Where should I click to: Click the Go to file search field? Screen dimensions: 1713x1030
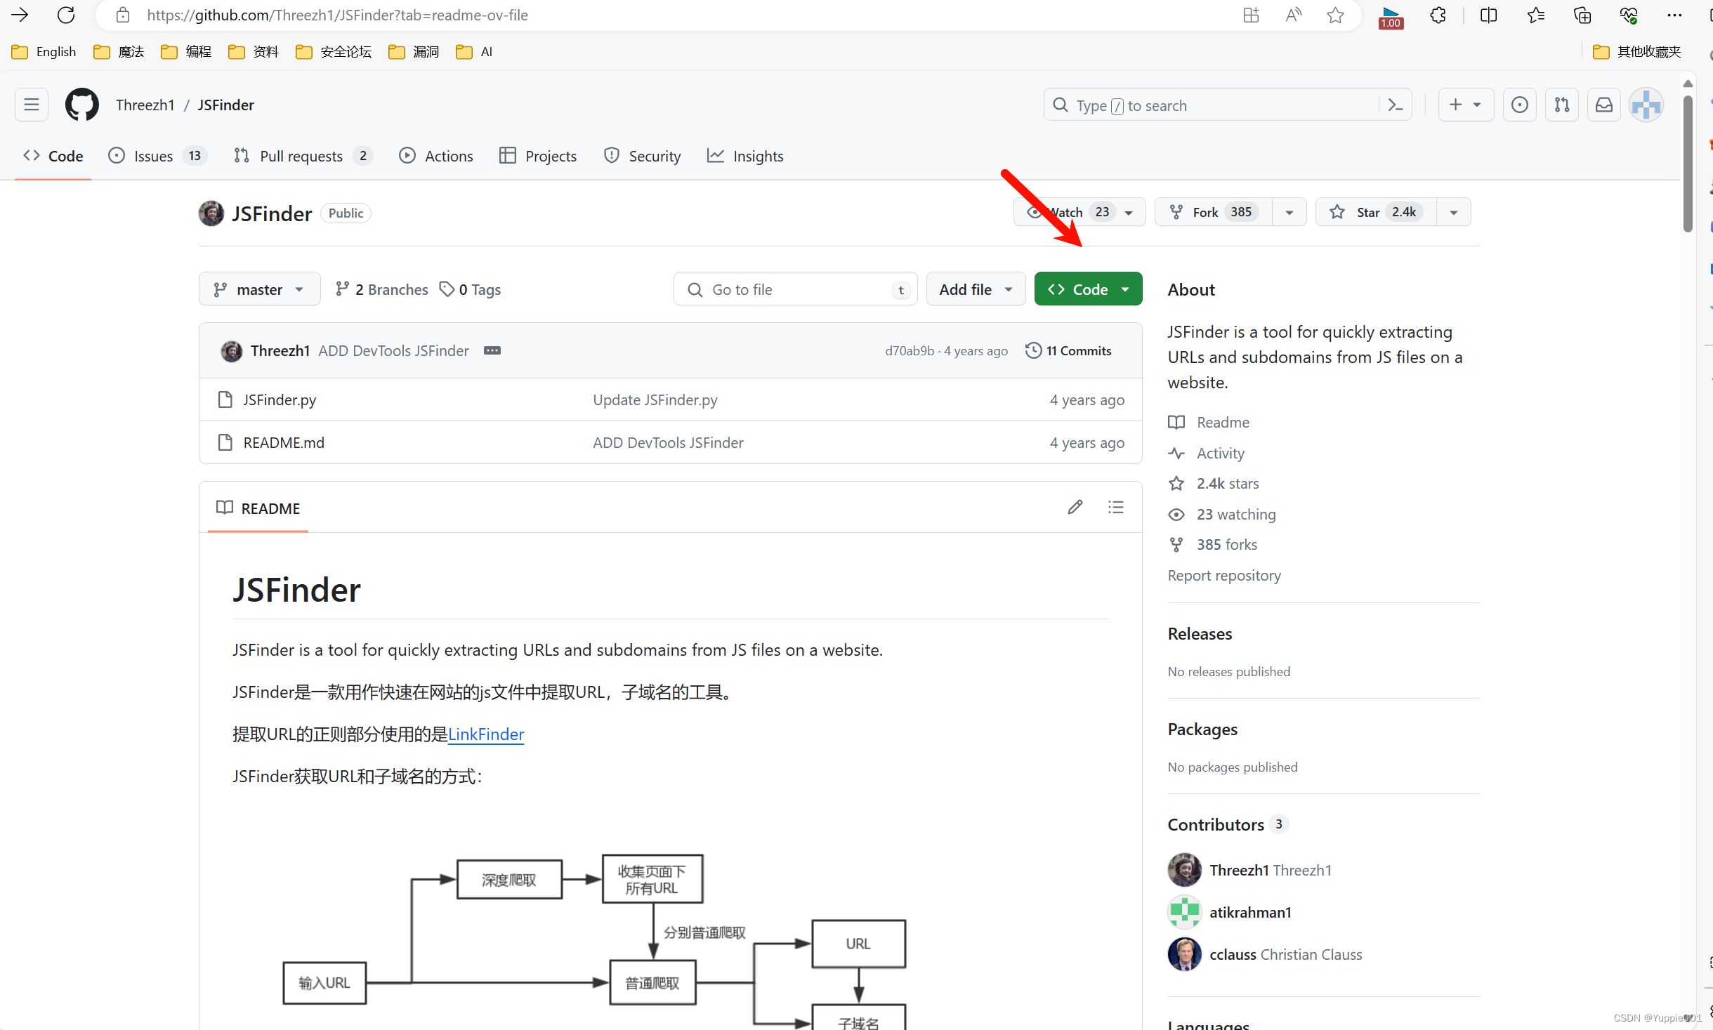pyautogui.click(x=794, y=289)
